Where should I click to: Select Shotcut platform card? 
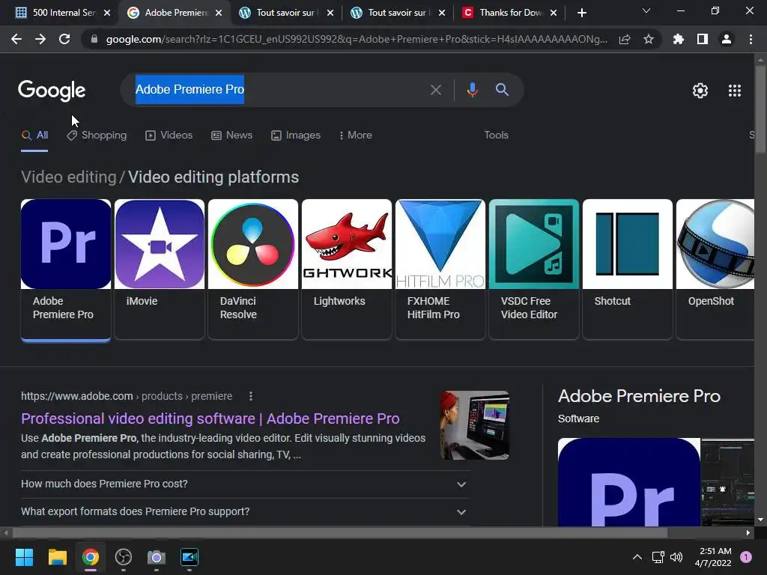coord(628,269)
